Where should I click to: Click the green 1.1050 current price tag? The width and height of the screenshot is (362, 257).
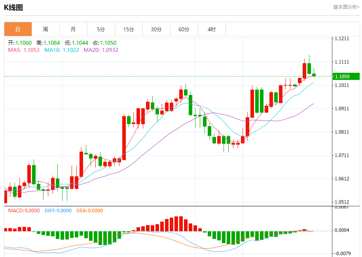pyautogui.click(x=346, y=76)
